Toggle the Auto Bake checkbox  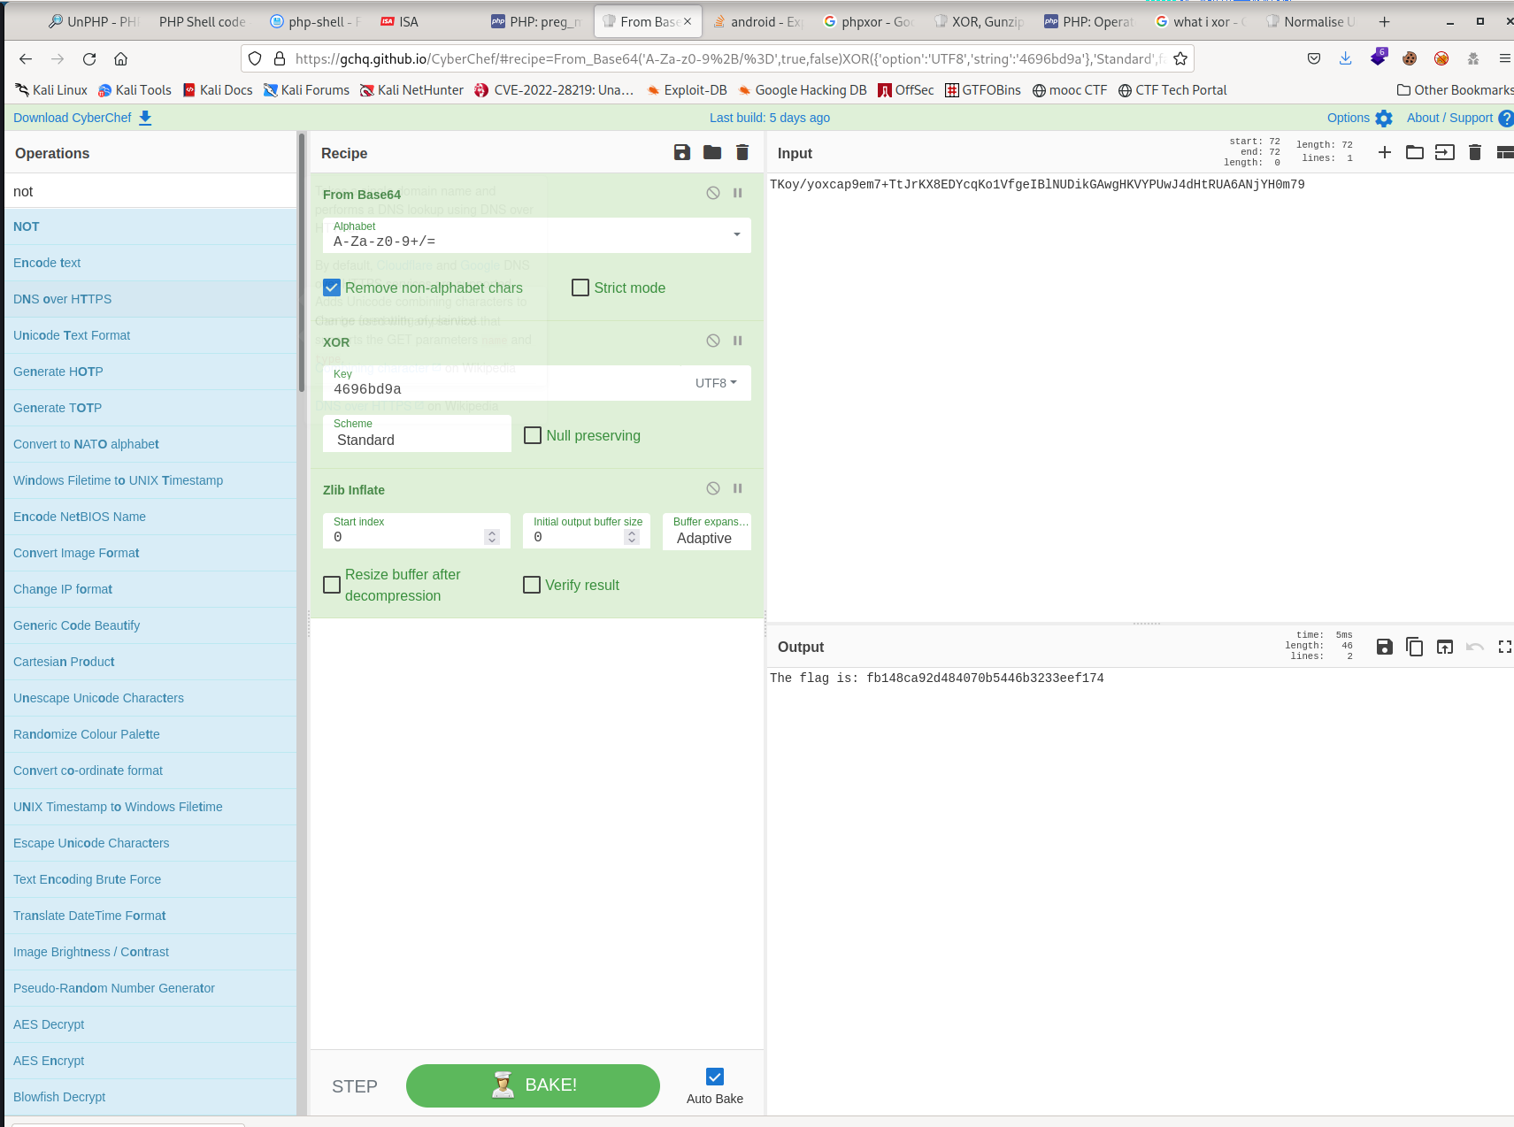click(x=714, y=1077)
